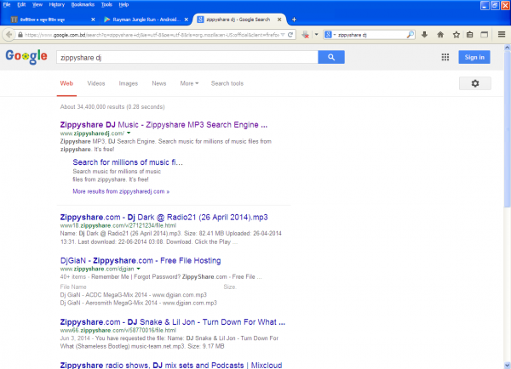The width and height of the screenshot is (511, 369).
Task: Click the scrollbar up arrow
Action: (507, 48)
